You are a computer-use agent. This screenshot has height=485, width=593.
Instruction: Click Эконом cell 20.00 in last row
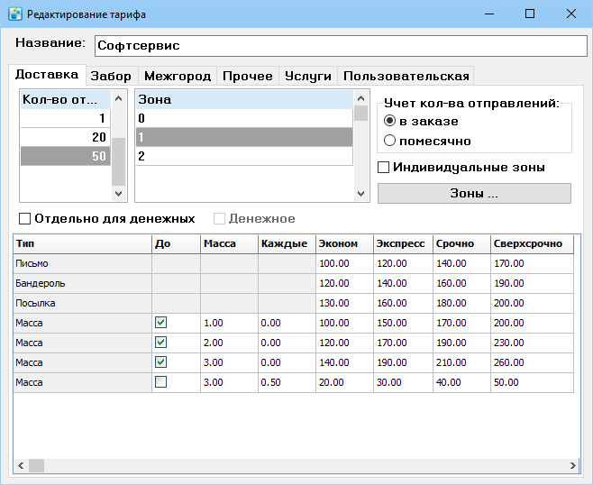344,382
